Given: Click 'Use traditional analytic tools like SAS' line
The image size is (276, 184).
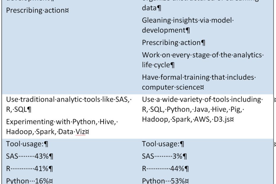Looking at the screenshot, I should tap(68, 99).
